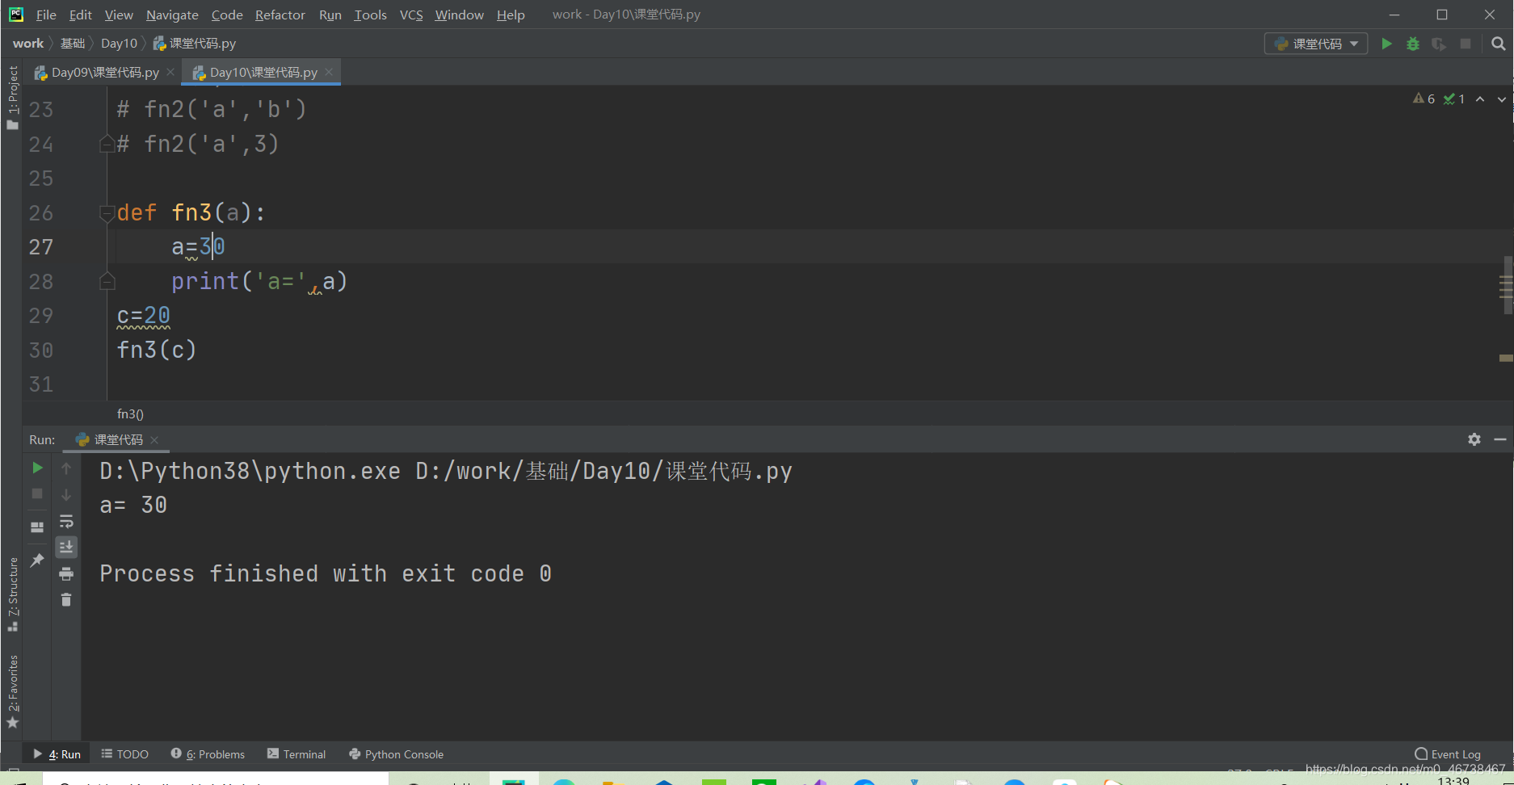Click the 'Day10' breadcrumb
Image resolution: width=1514 pixels, height=785 pixels.
tap(119, 44)
